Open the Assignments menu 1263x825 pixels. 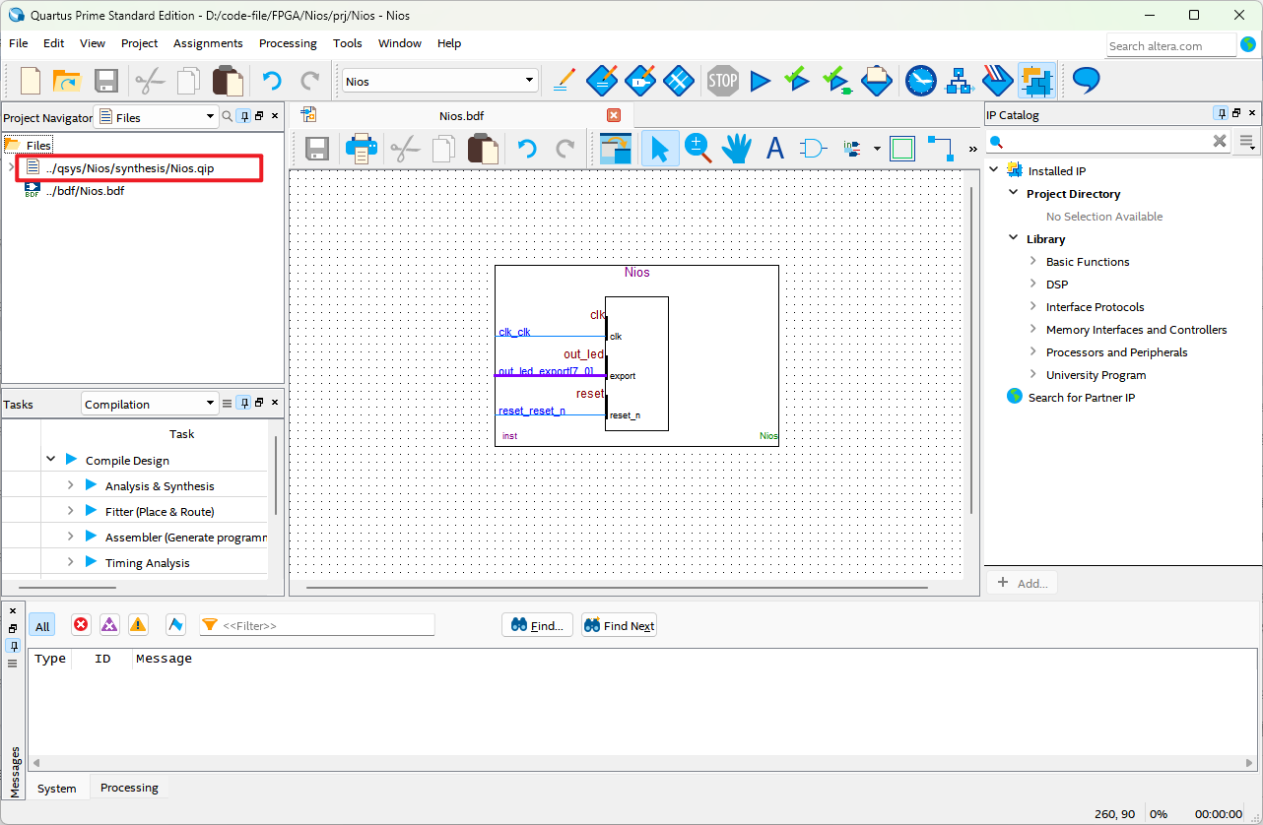tap(208, 43)
